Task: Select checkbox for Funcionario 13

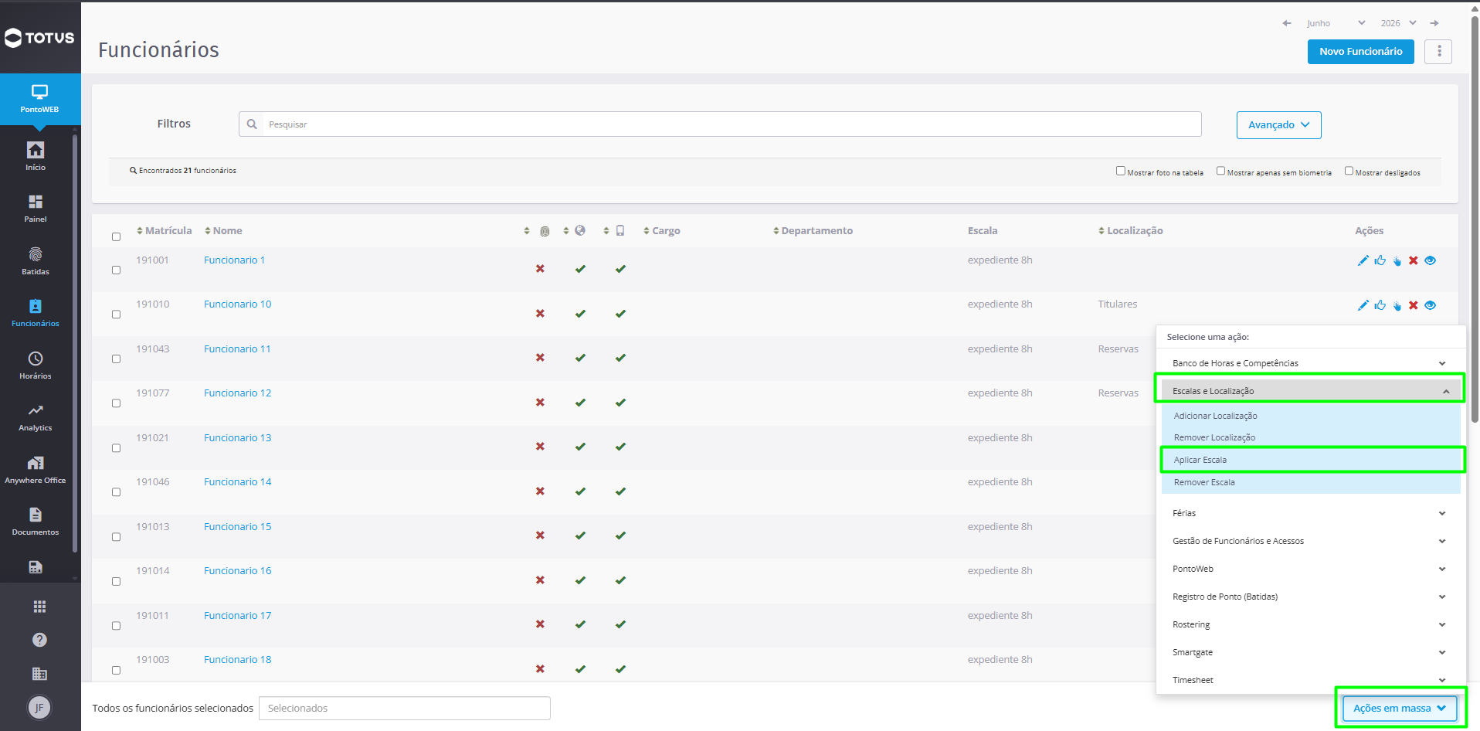Action: 116,447
